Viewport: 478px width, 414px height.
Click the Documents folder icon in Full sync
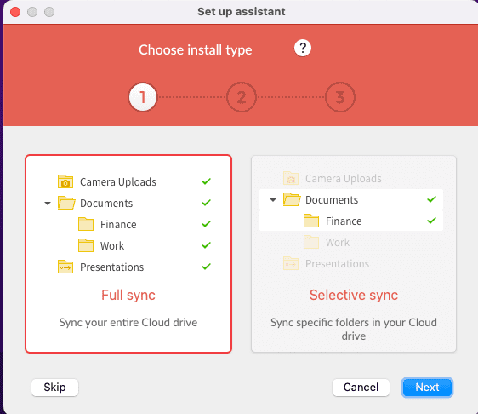(66, 203)
